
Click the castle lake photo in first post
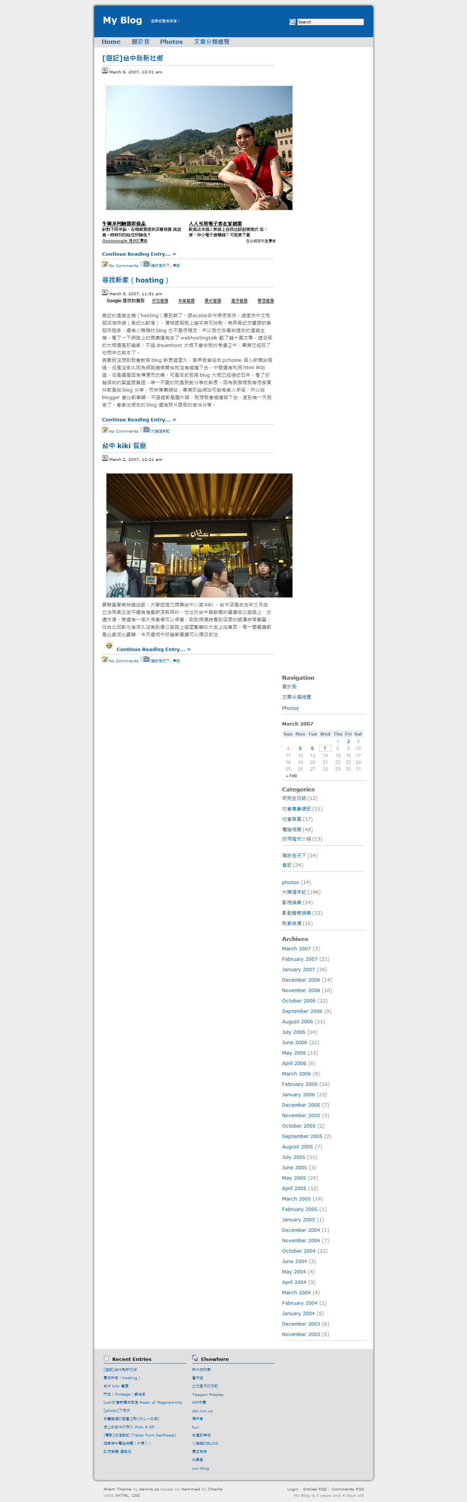(199, 147)
